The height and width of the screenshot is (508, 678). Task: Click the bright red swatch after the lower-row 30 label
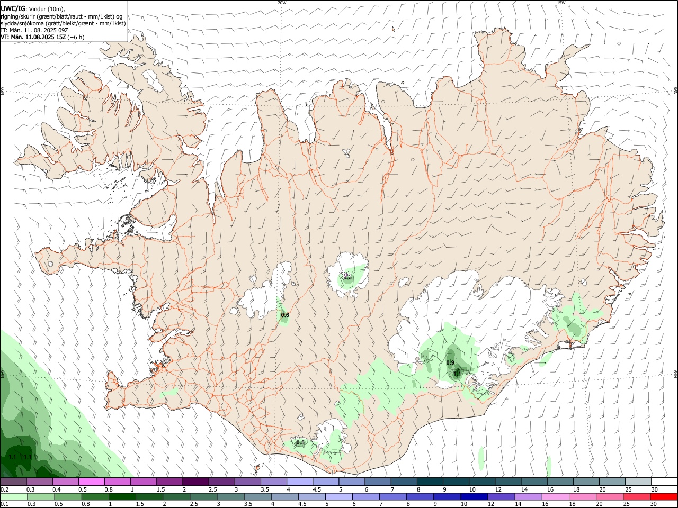coord(663,496)
